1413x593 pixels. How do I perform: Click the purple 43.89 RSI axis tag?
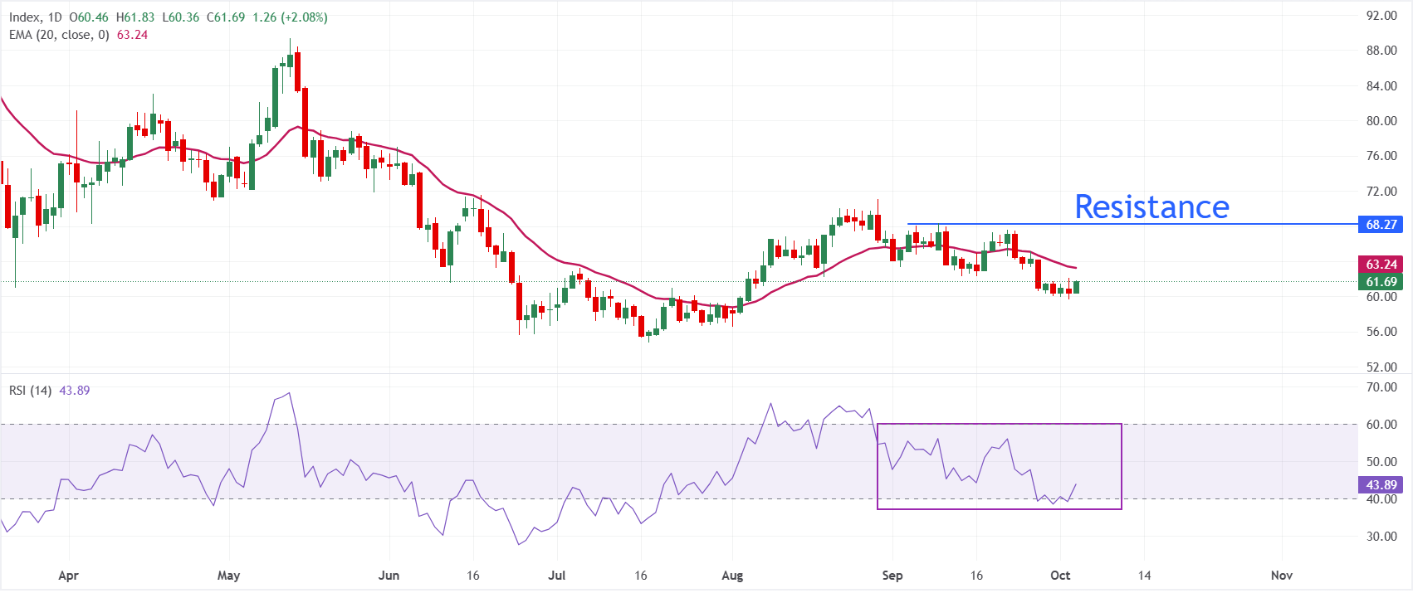[1381, 485]
